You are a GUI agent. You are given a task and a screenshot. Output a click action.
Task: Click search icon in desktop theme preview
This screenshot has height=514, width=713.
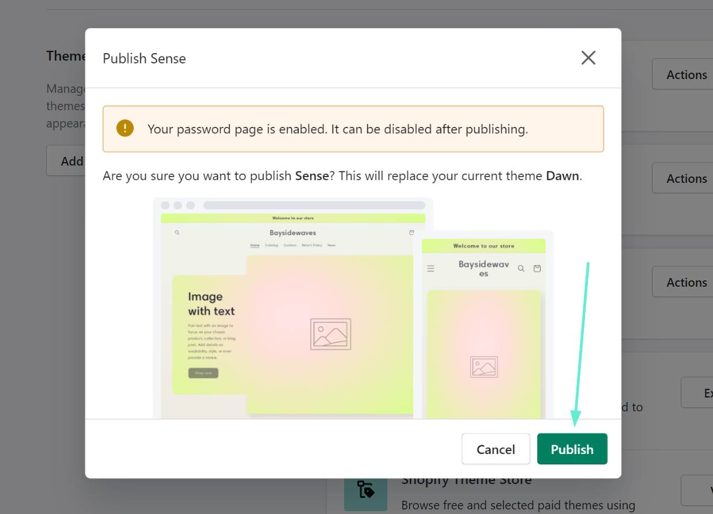177,232
